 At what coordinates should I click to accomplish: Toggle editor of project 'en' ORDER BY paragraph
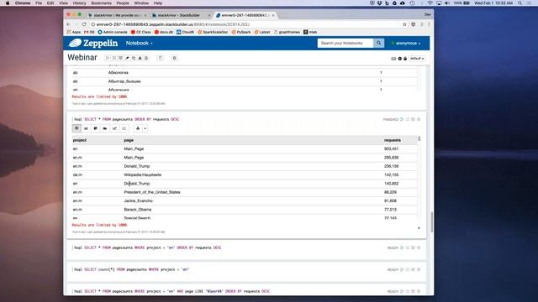coord(408,247)
